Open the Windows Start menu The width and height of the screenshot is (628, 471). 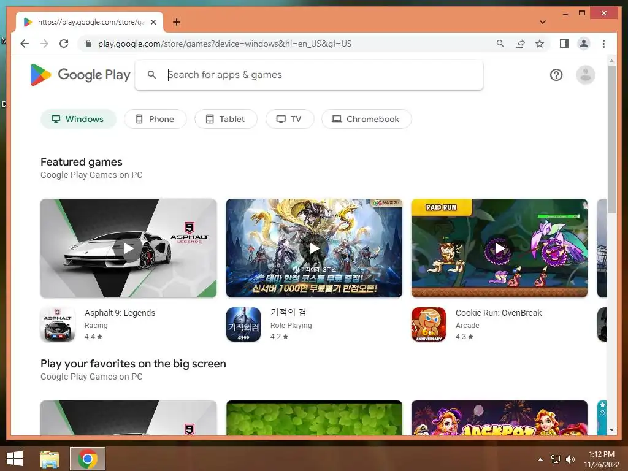coord(15,459)
